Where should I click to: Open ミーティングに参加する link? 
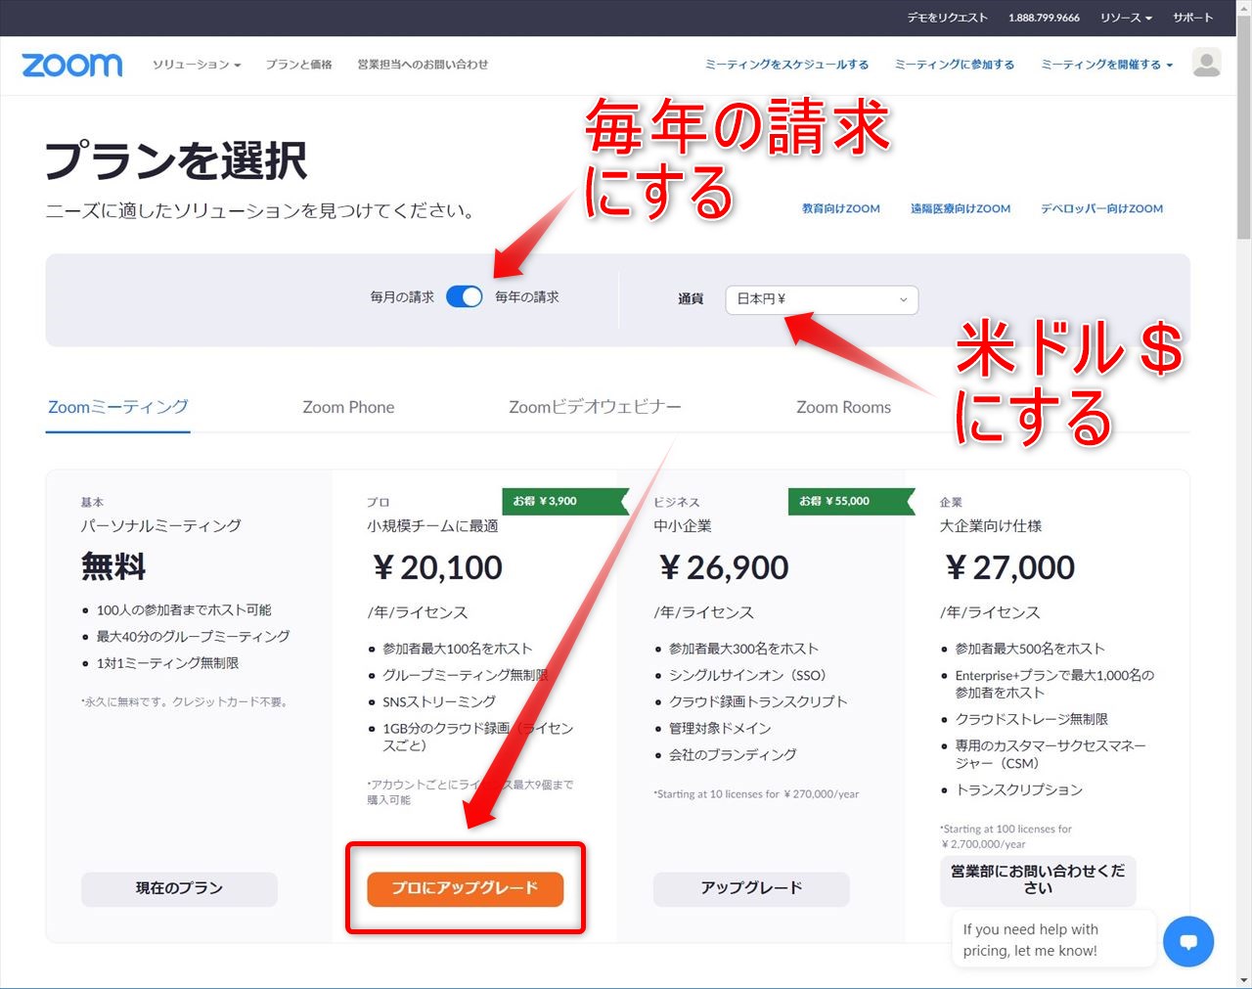[x=954, y=65]
